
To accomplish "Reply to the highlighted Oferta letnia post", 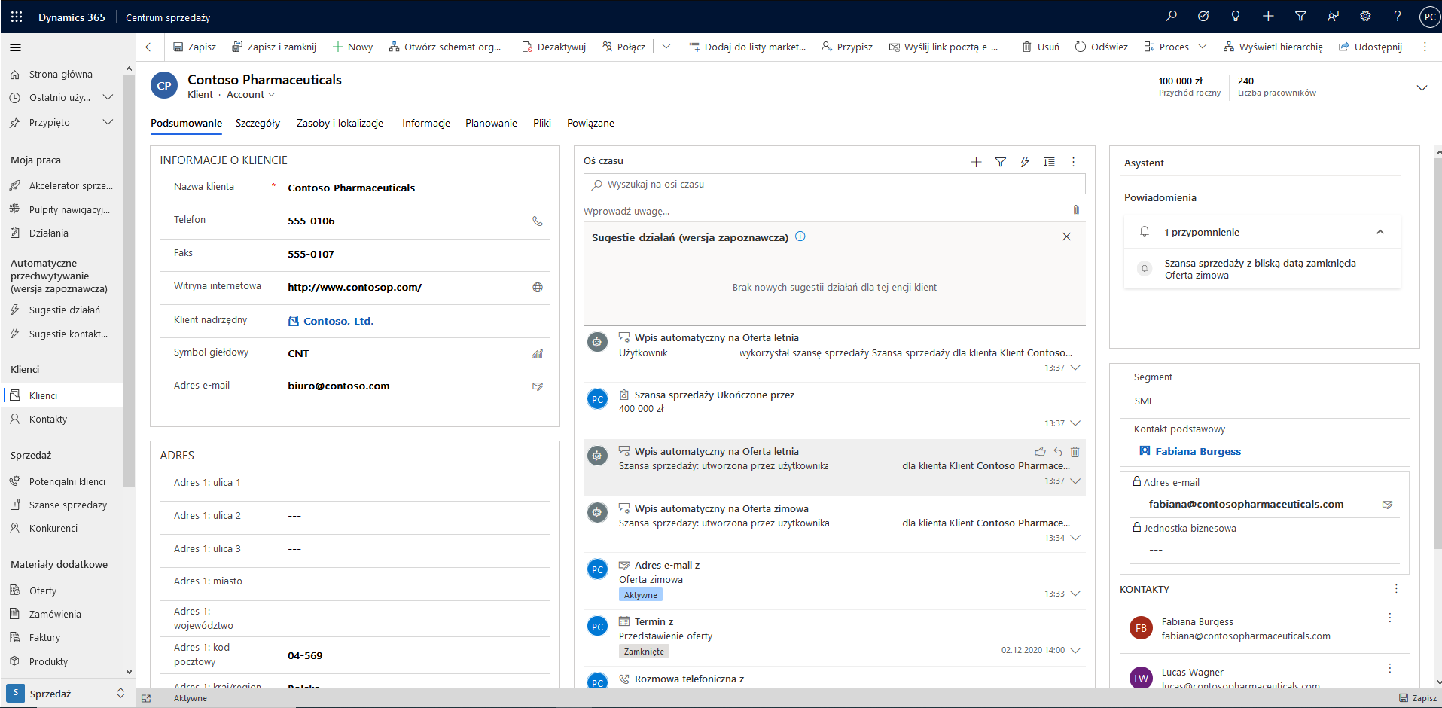I will [1058, 452].
